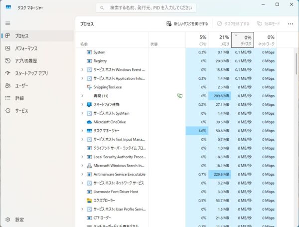Expand Local Security Authority Process row
This screenshot has height=227, width=299.
tap(82, 157)
